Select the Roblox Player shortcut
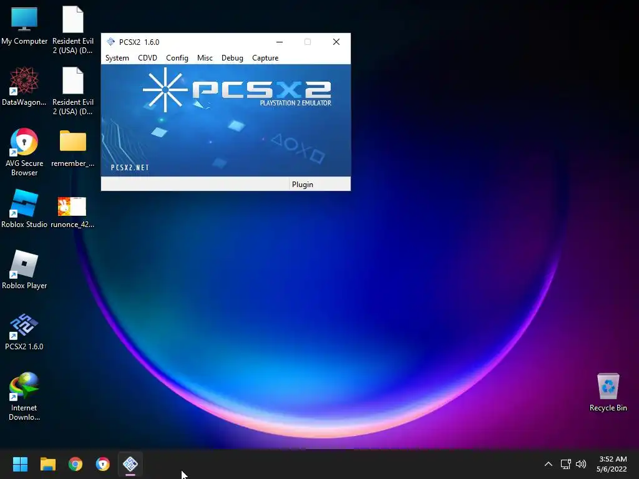Viewport: 639px width, 479px height. pos(24,269)
